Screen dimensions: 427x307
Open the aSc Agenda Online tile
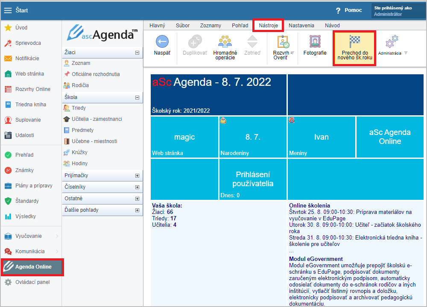(390, 137)
